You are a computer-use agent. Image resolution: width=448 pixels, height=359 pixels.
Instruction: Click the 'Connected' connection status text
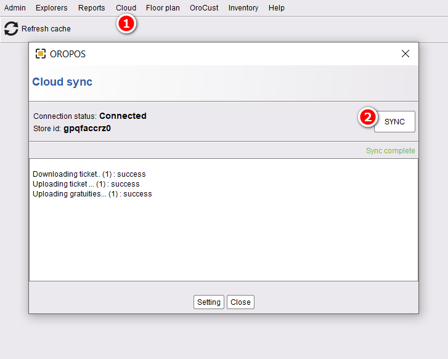(123, 116)
